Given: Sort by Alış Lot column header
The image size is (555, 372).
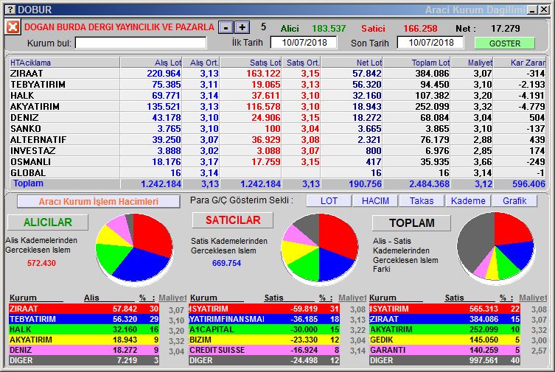Looking at the screenshot, I should 151,63.
